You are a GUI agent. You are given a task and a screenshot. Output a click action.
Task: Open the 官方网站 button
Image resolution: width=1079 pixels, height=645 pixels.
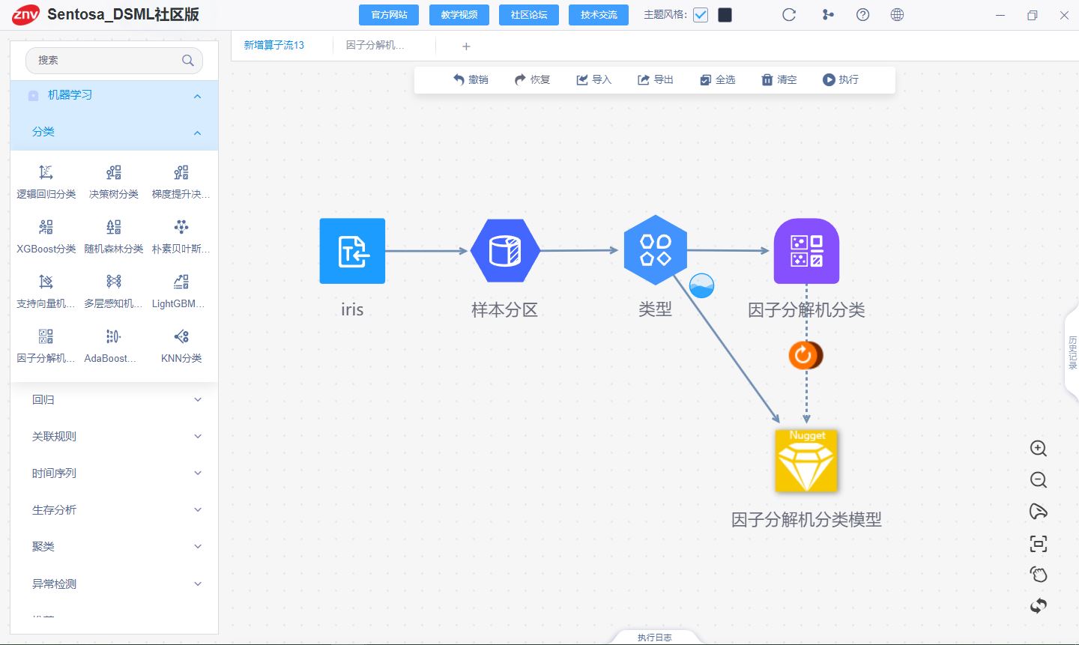(x=390, y=15)
